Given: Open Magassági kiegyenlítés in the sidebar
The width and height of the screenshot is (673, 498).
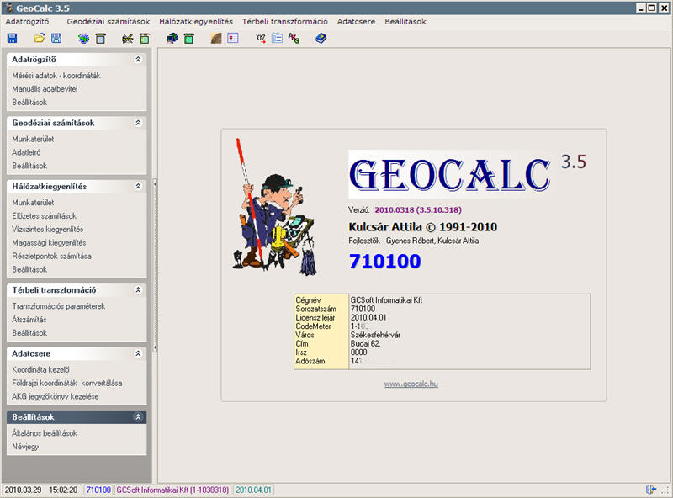Looking at the screenshot, I should click(49, 242).
